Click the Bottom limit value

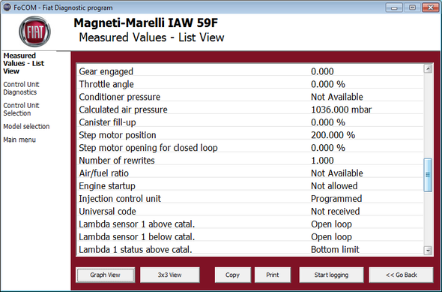335,249
